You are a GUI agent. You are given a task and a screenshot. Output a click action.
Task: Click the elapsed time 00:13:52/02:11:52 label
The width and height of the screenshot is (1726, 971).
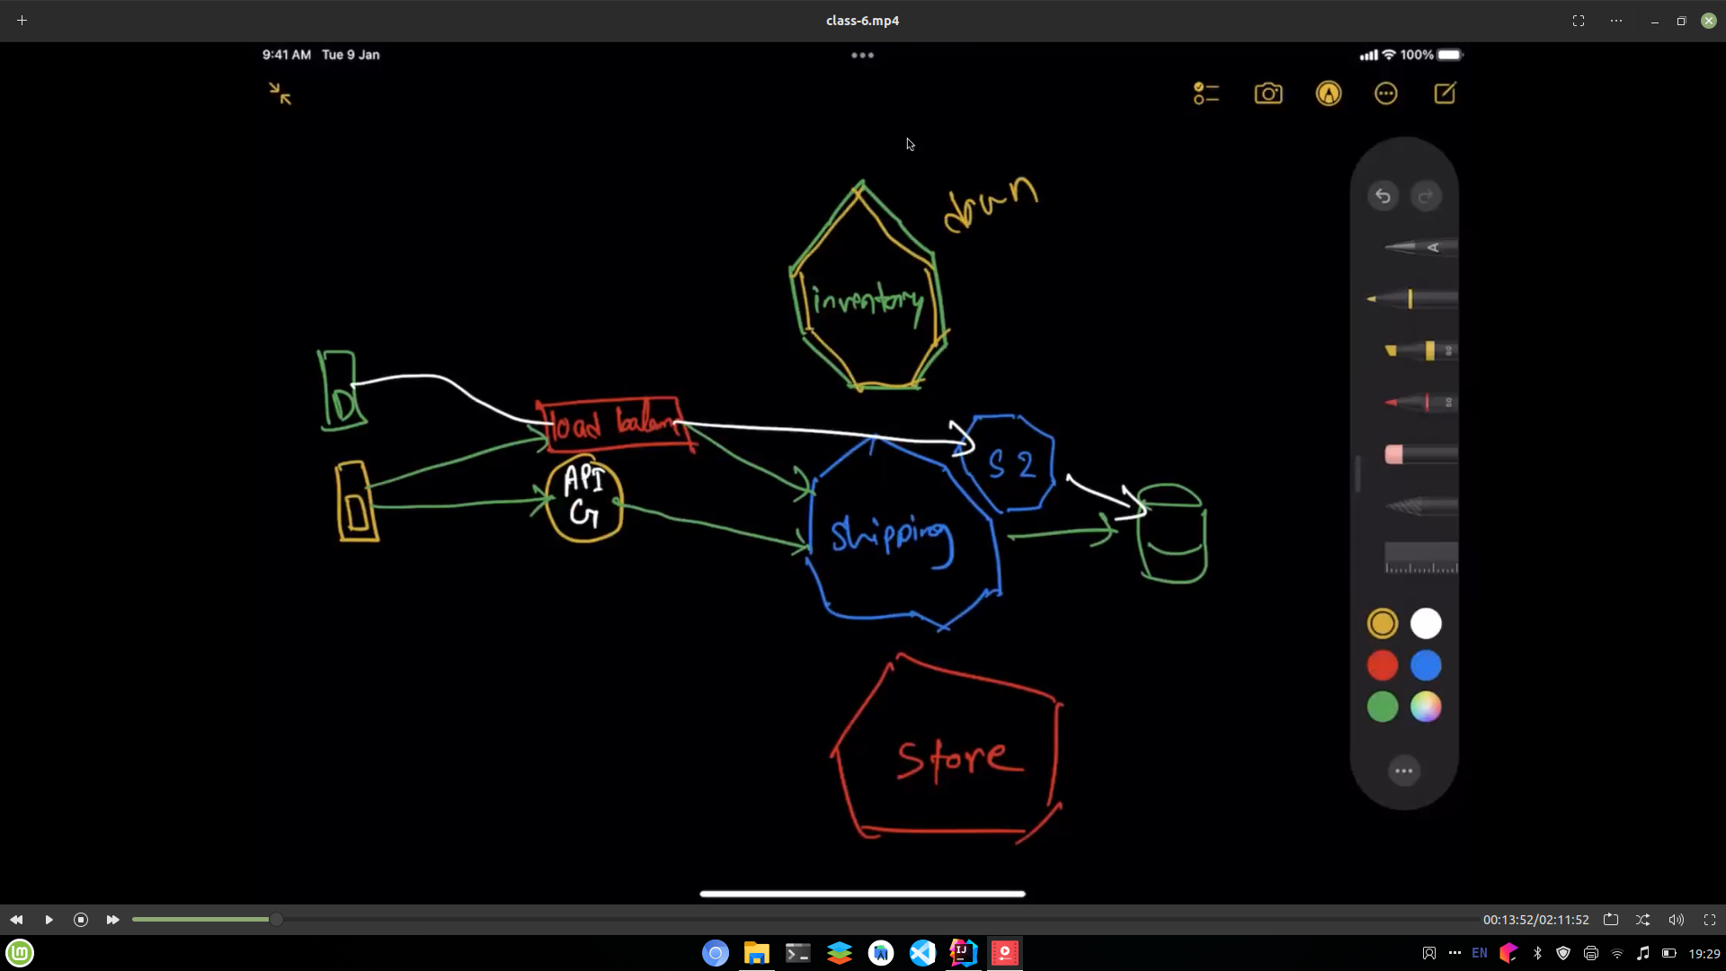[1535, 920]
